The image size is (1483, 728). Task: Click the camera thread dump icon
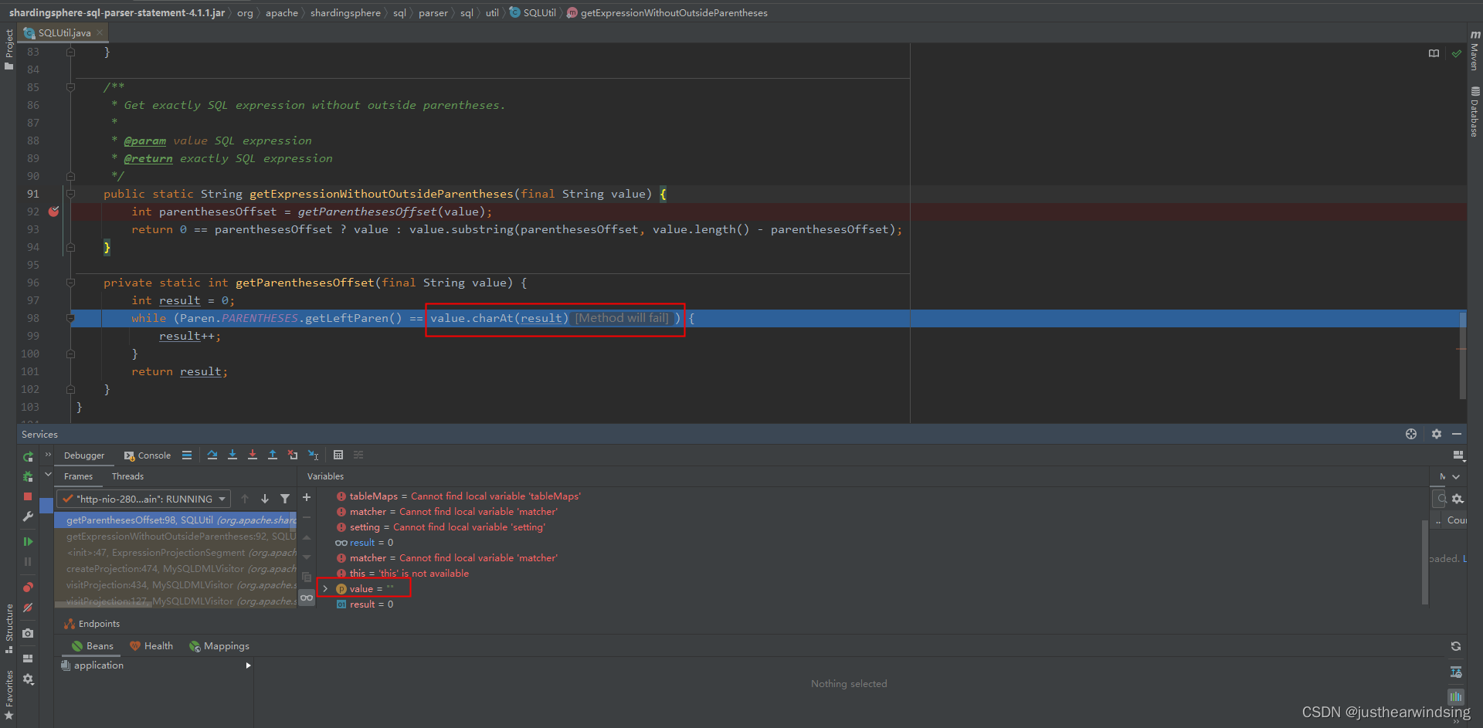coord(28,633)
